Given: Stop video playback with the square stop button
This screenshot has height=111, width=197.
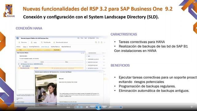Looking at the screenshot, I should 87,107.
